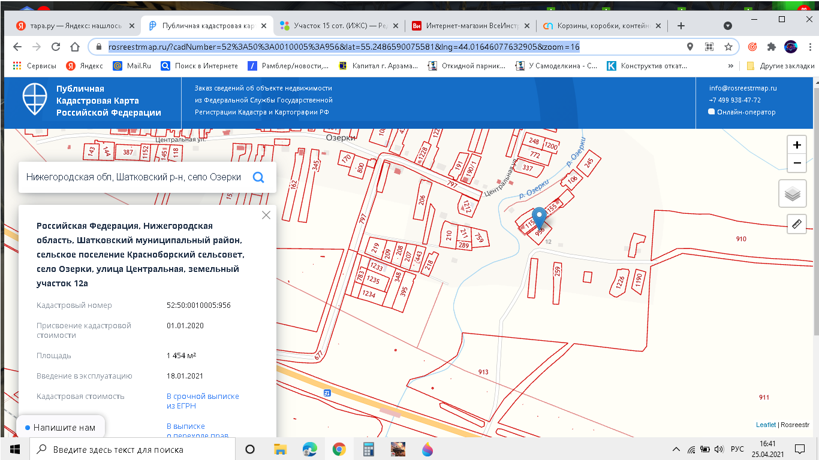Expand hidden bookmarks chevron
Viewport: 819px width, 460px height.
pos(730,66)
